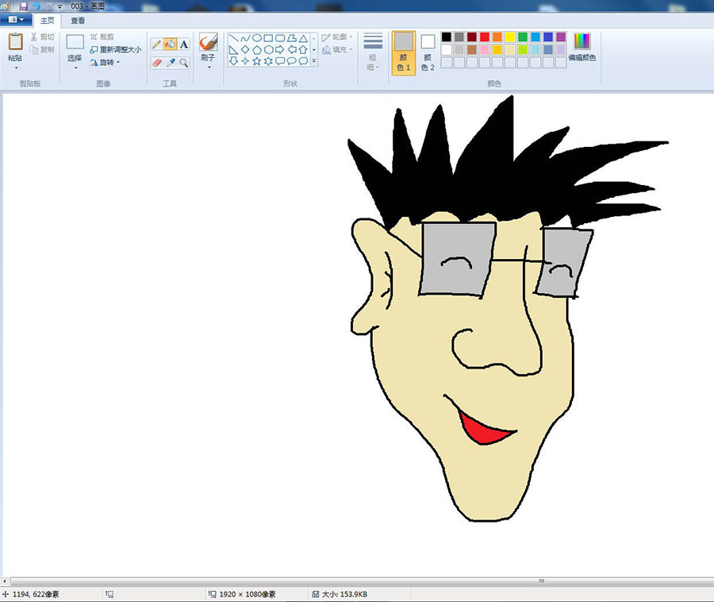The height and width of the screenshot is (602, 714).
Task: Open the Rotate dropdown
Action: pyautogui.click(x=105, y=63)
